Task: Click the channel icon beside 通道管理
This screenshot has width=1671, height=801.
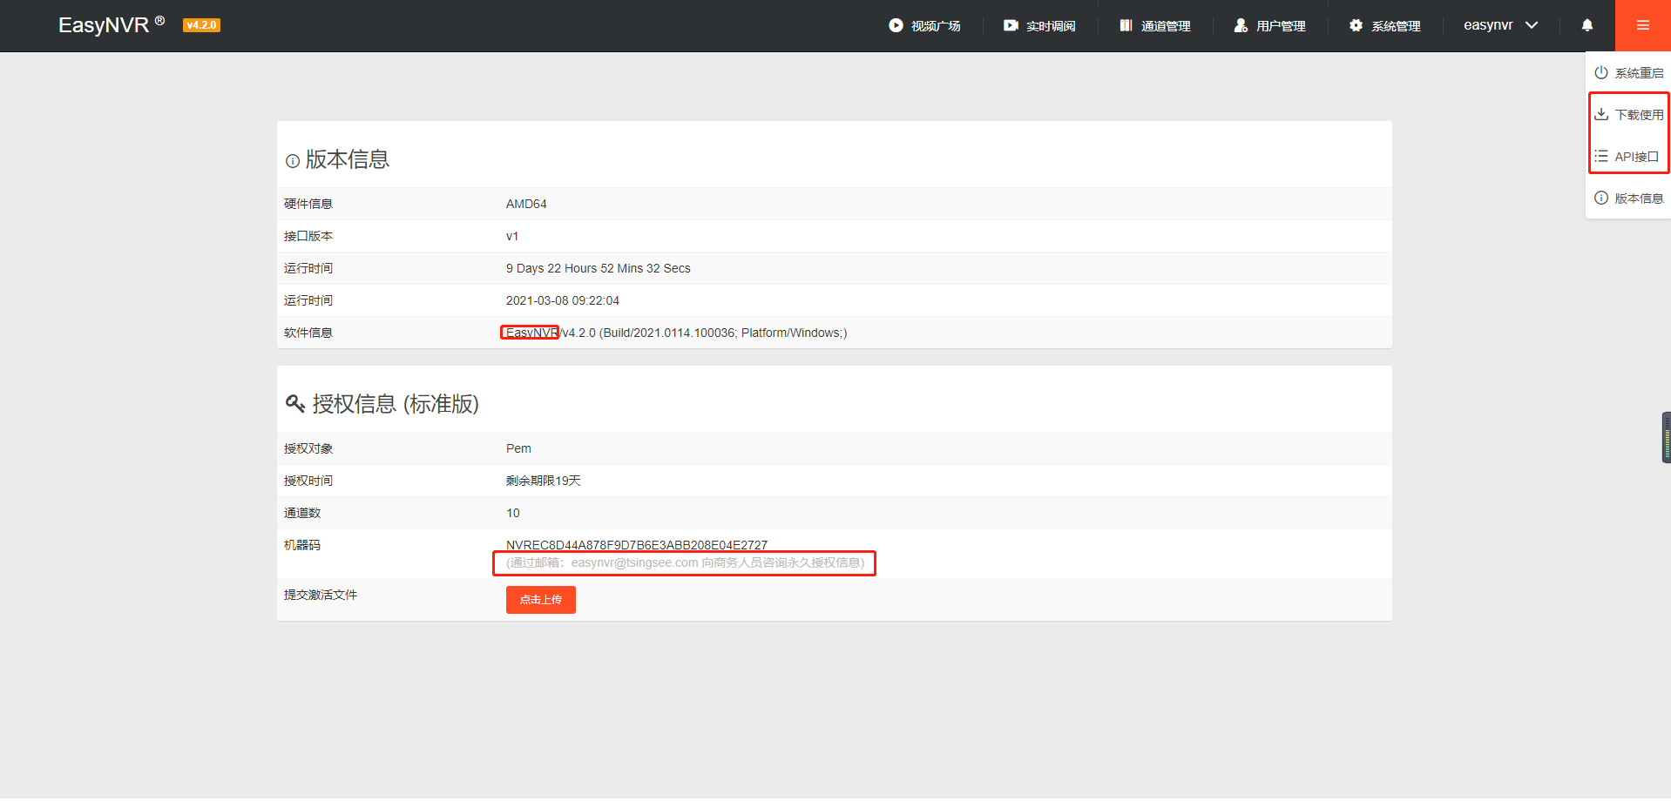Action: (1126, 25)
